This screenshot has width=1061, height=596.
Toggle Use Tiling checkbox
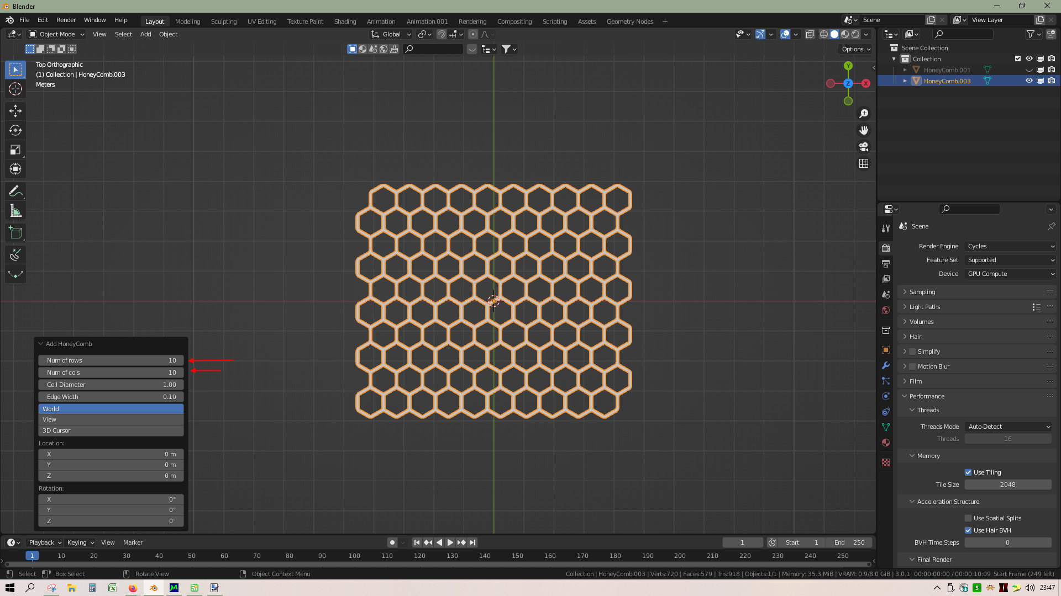click(x=968, y=472)
